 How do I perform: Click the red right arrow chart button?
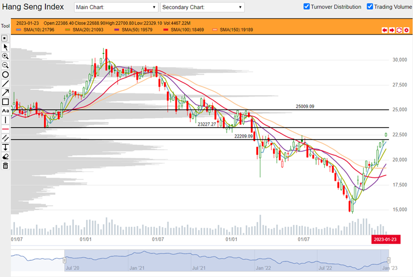pyautogui.click(x=392, y=30)
